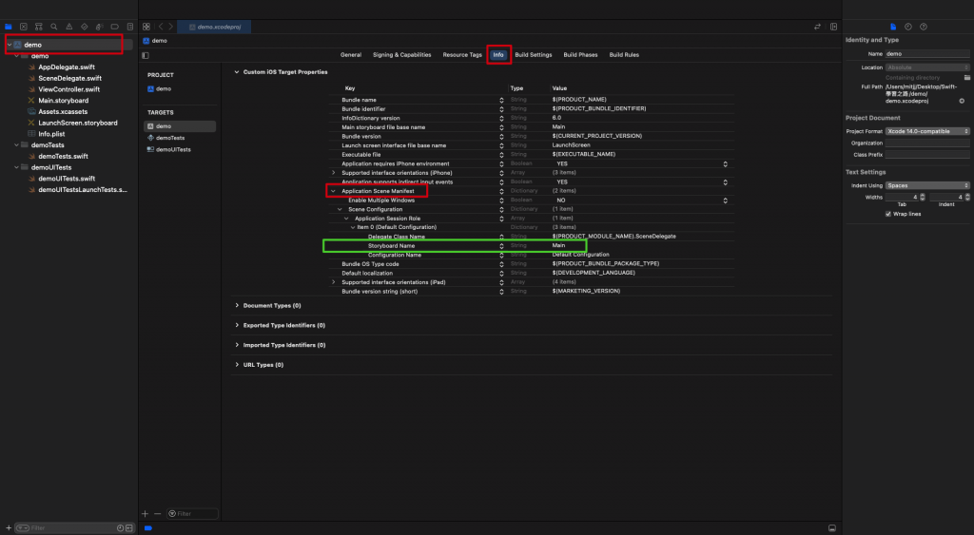Click the targets Filter field
The width and height of the screenshot is (974, 535).
pos(192,514)
